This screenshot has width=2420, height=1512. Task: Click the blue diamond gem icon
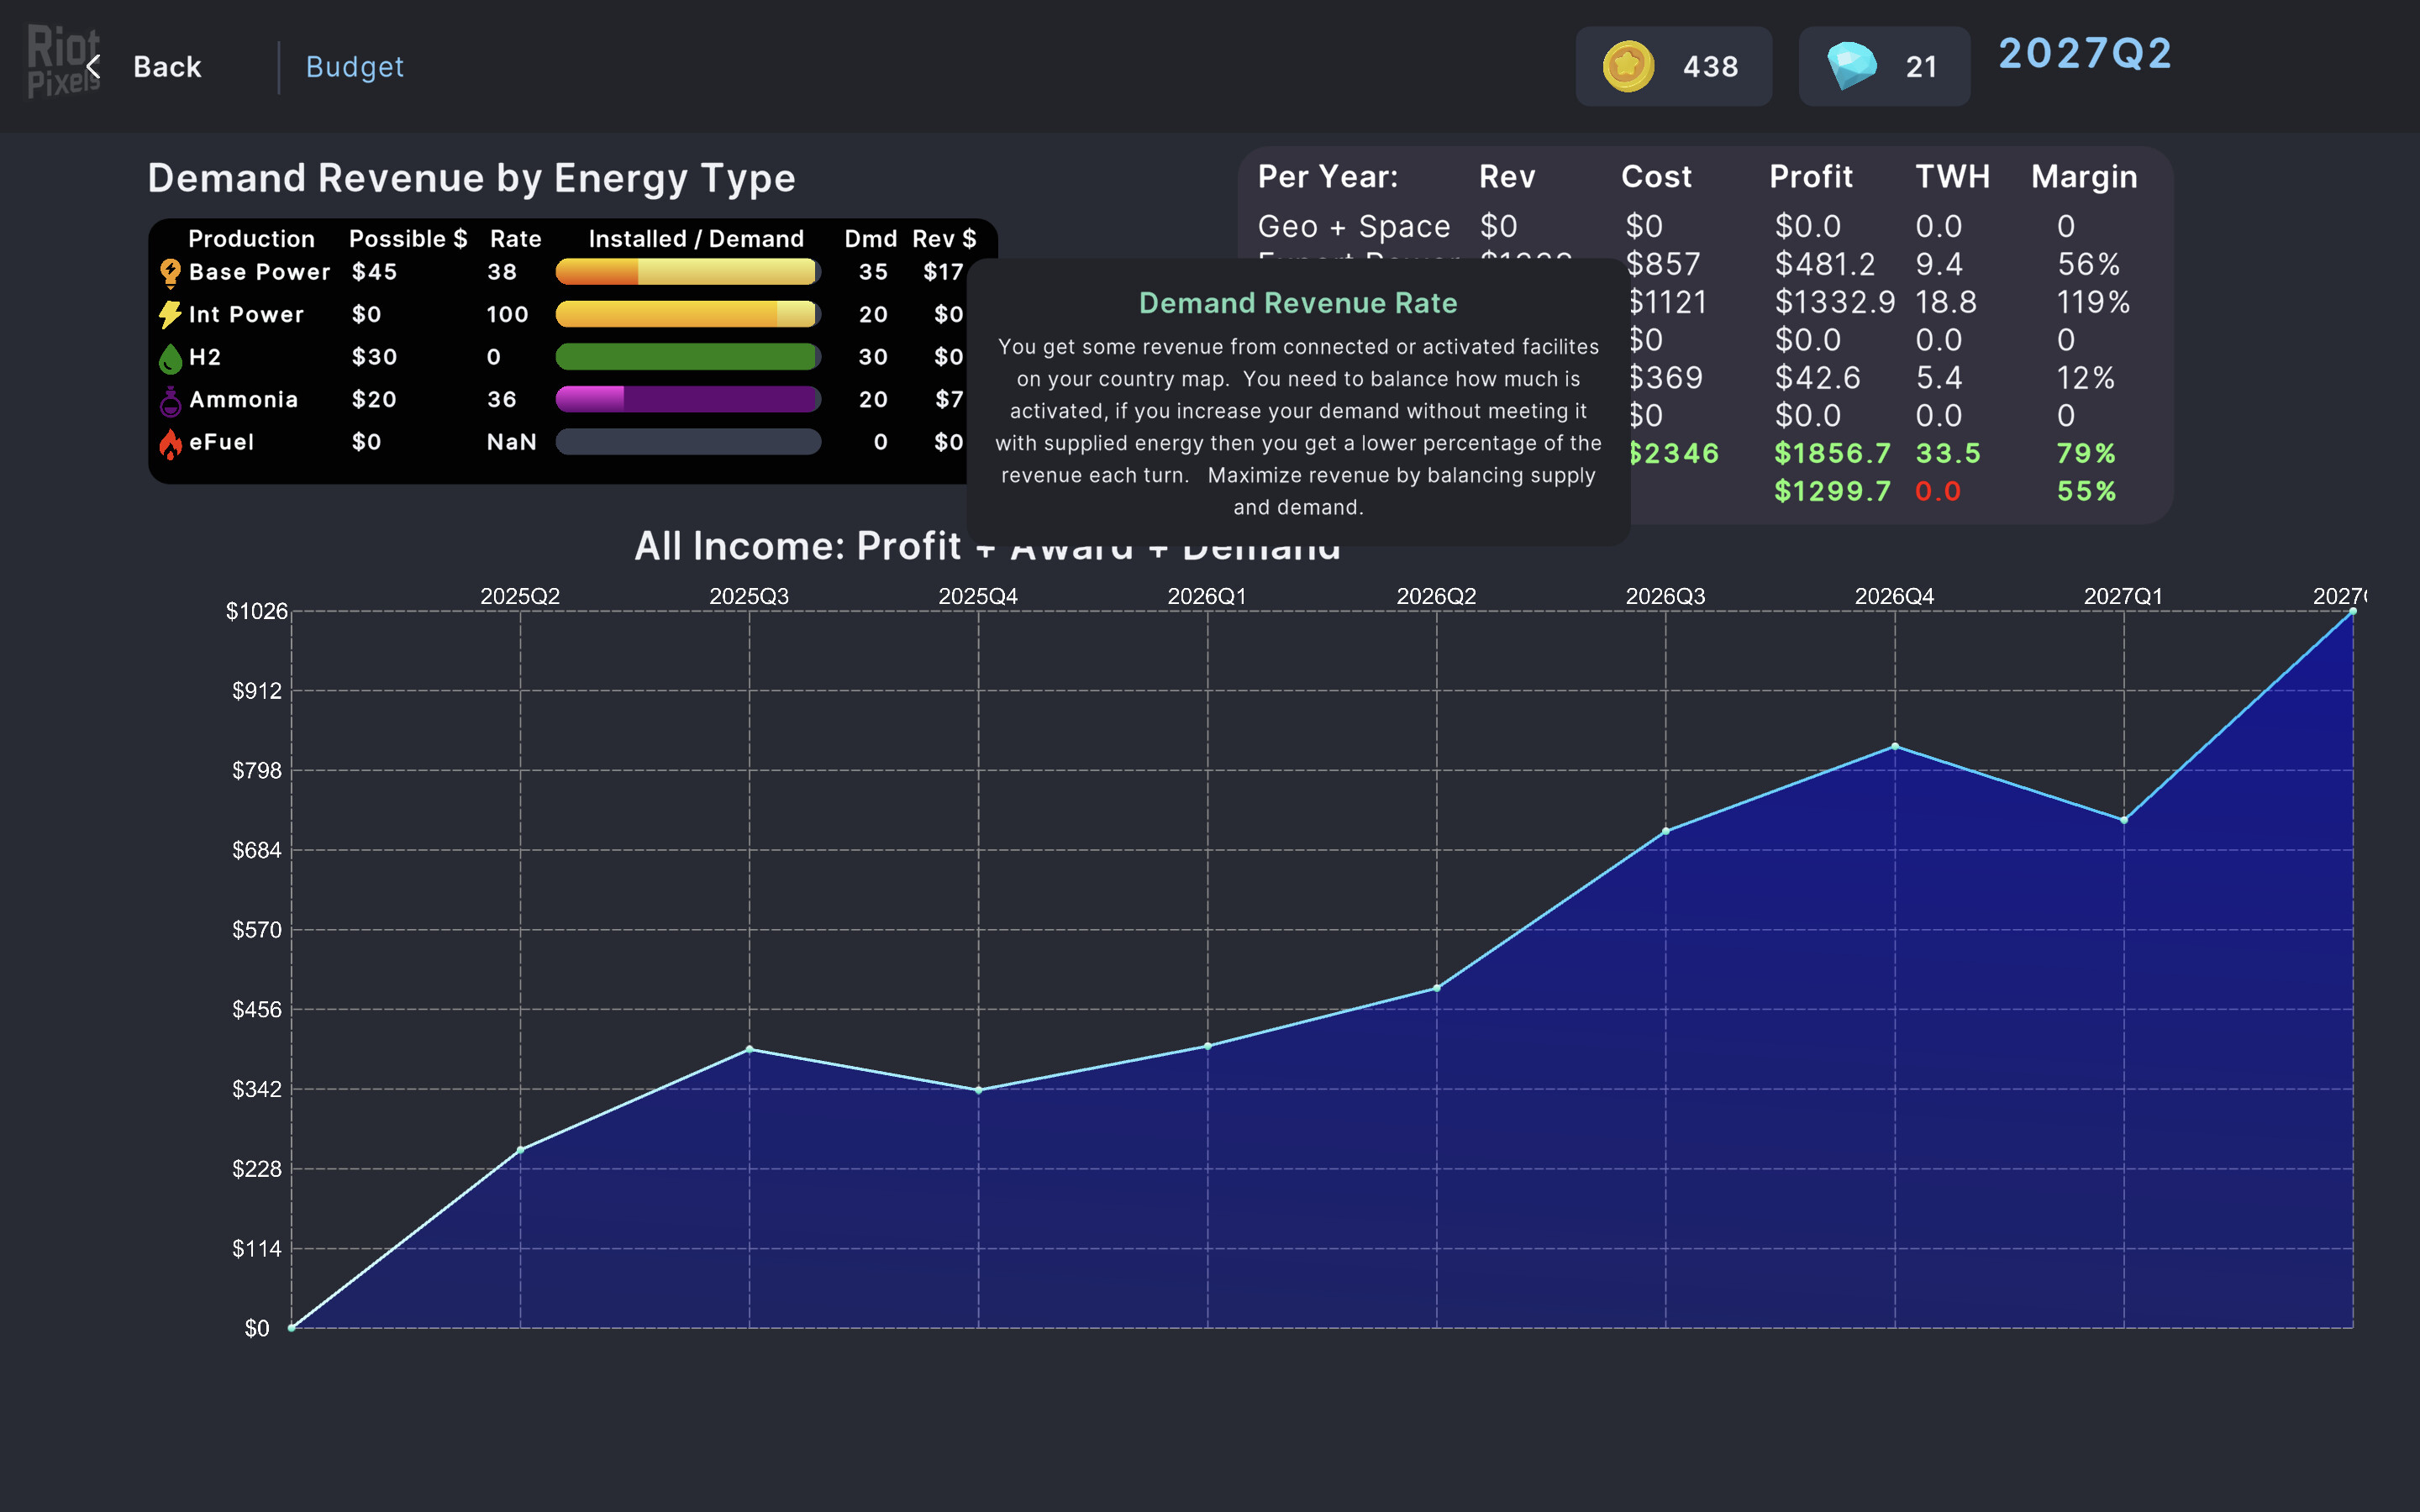(1850, 67)
